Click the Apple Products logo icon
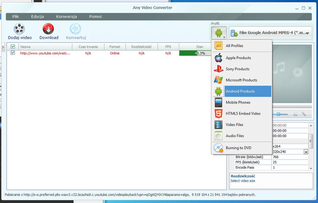 click(218, 58)
